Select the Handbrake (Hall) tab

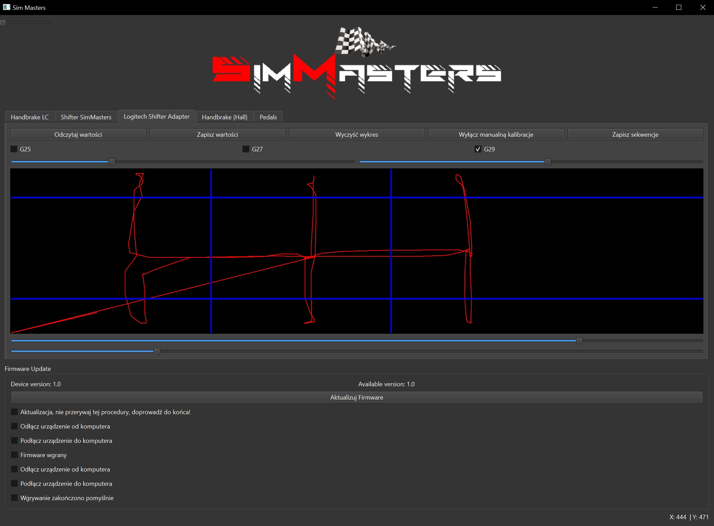click(224, 117)
